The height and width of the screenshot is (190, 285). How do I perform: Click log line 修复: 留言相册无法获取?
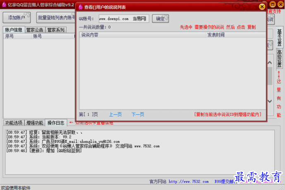point(44,132)
